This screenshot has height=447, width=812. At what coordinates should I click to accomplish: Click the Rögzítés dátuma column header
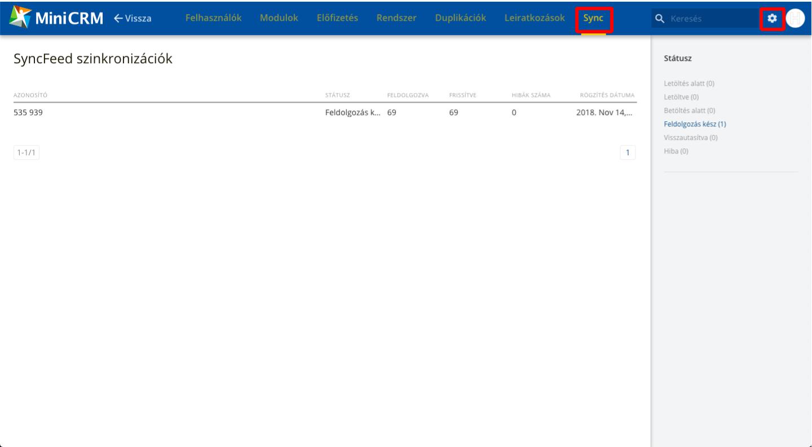point(607,95)
